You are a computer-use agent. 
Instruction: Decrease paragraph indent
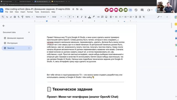point(136,17)
